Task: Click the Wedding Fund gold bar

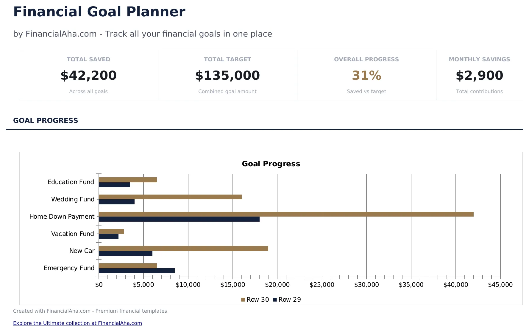Action: click(x=170, y=196)
